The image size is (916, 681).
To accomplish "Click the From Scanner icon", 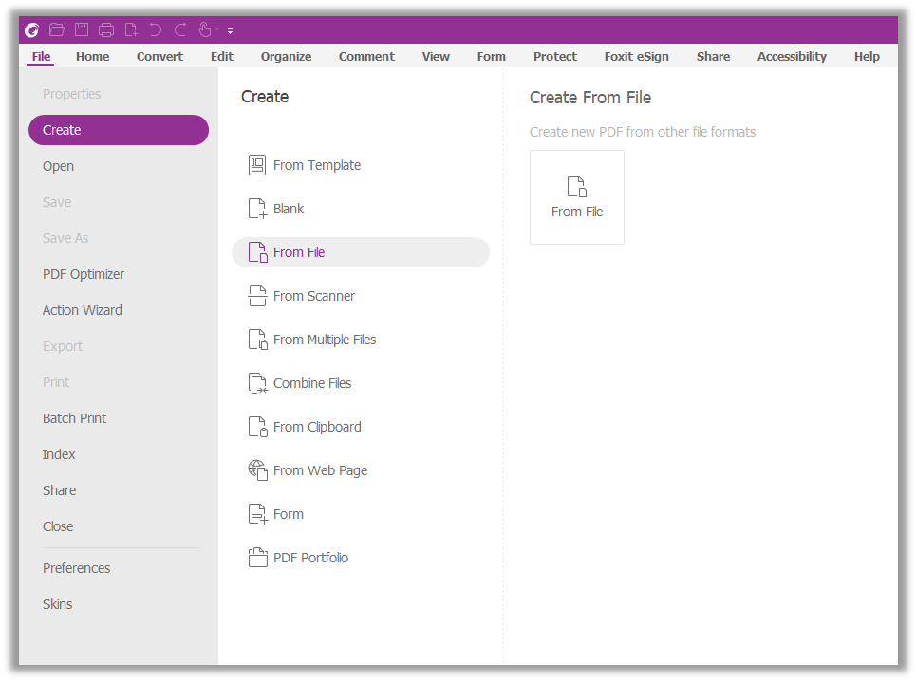I will tap(257, 296).
